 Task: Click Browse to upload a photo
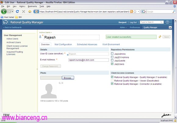click(68, 78)
